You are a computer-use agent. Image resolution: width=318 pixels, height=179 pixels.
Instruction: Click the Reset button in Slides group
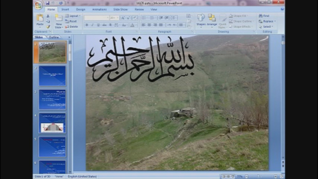(x=71, y=21)
